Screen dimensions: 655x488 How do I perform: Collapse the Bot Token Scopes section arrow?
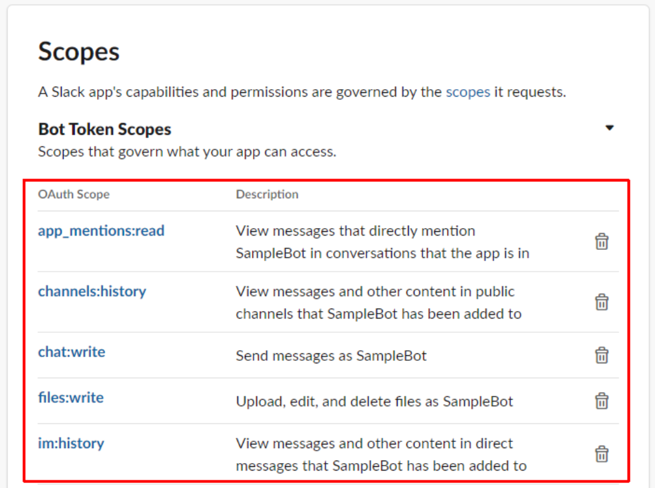click(x=610, y=128)
